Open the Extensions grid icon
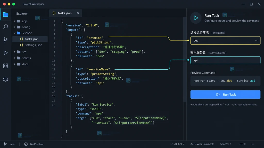Screen dimensions: 264x148 click(x=6, y=66)
